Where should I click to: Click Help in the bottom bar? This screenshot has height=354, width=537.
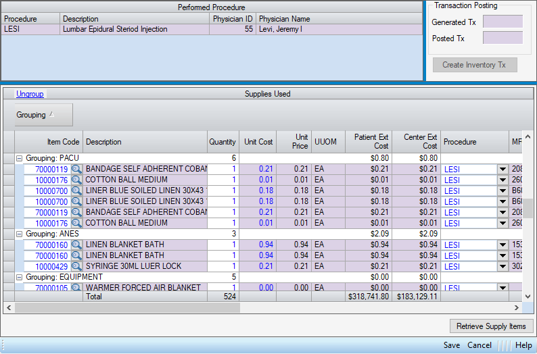523,345
